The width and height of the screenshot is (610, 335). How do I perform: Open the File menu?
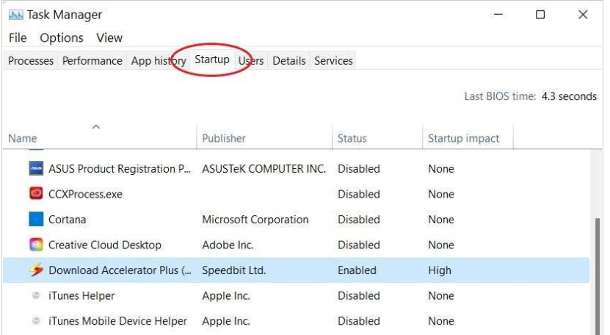pos(18,37)
